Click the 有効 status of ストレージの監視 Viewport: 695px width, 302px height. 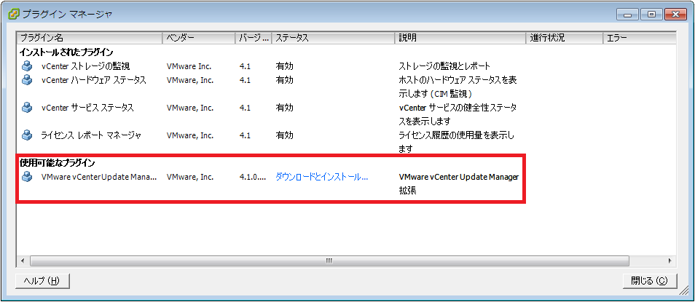pyautogui.click(x=285, y=66)
